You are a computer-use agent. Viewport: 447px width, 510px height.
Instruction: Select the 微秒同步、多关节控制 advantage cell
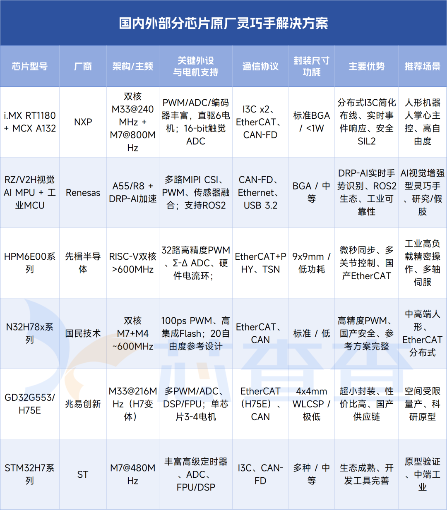click(x=367, y=263)
